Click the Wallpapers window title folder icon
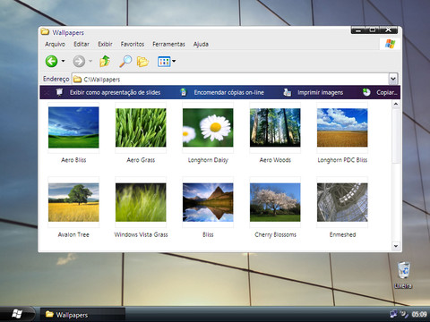This screenshot has width=430, height=322. [x=45, y=31]
